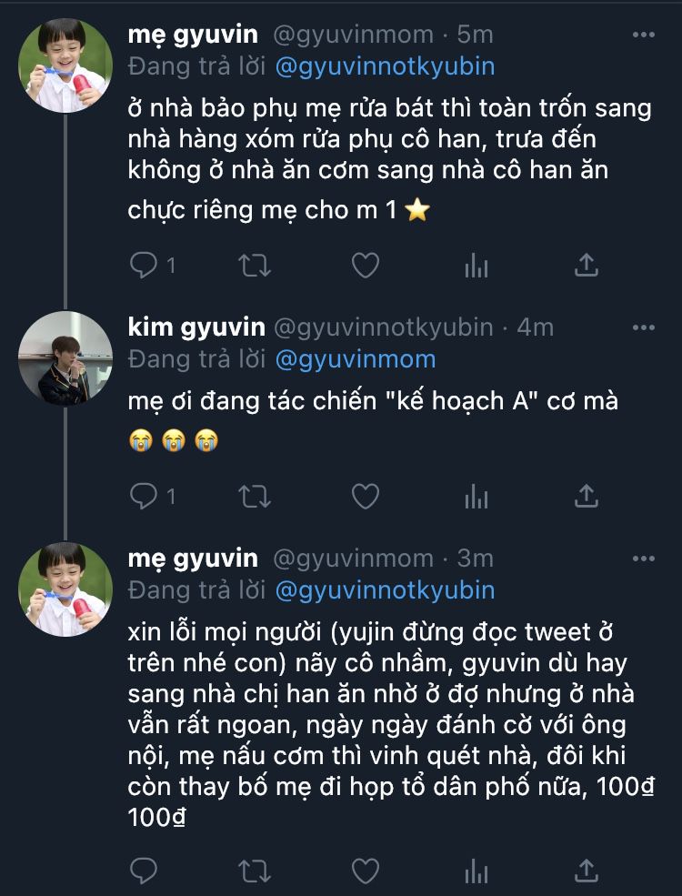Image resolution: width=682 pixels, height=896 pixels.
Task: Click the kim gyuvin display name
Action: point(196,327)
